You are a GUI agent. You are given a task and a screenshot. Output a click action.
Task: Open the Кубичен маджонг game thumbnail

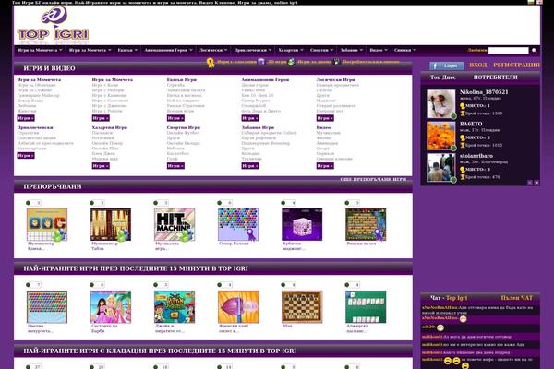(302, 224)
